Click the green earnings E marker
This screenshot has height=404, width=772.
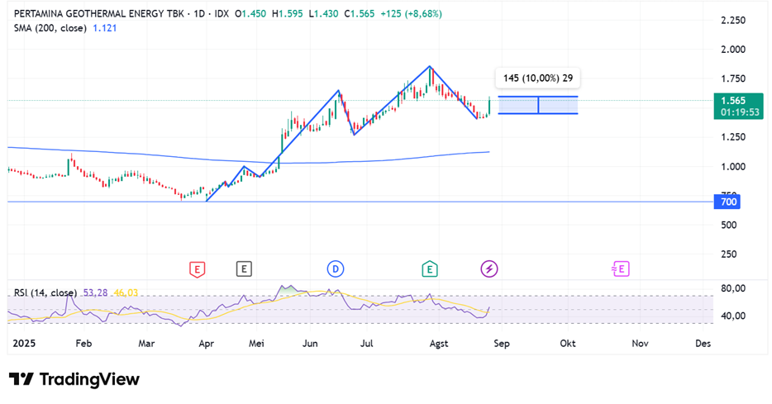pos(429,269)
